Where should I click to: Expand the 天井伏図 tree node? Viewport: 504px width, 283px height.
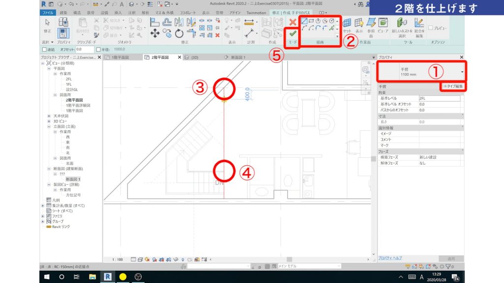click(x=49, y=115)
